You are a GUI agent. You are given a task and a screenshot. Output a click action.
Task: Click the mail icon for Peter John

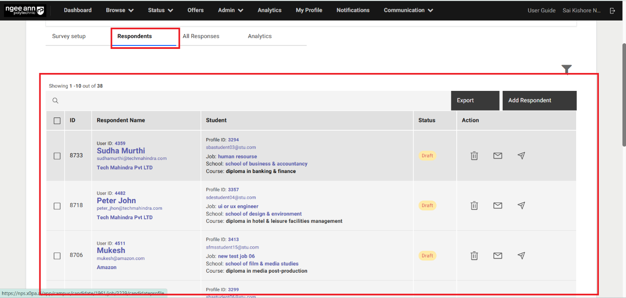497,205
